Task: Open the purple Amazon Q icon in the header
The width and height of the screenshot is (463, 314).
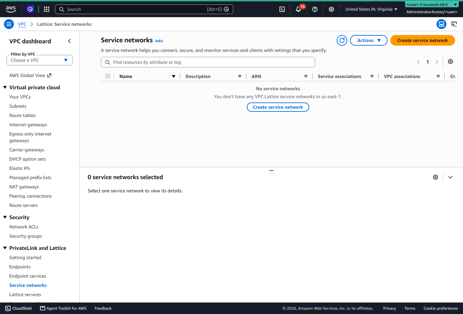Action: tap(30, 9)
